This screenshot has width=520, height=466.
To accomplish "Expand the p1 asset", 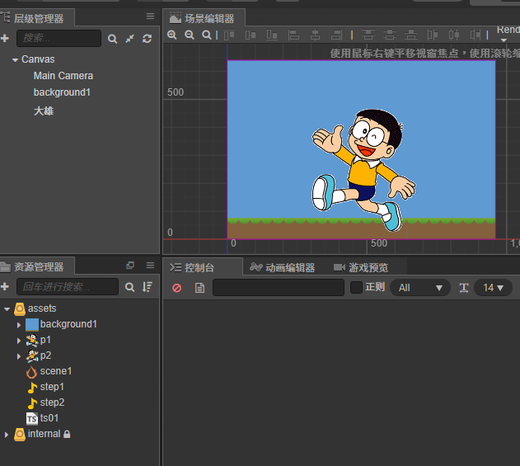I will tap(19, 341).
